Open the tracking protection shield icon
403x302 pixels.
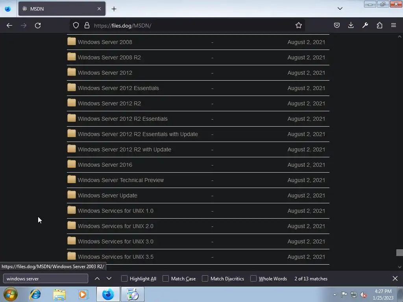pos(76,26)
